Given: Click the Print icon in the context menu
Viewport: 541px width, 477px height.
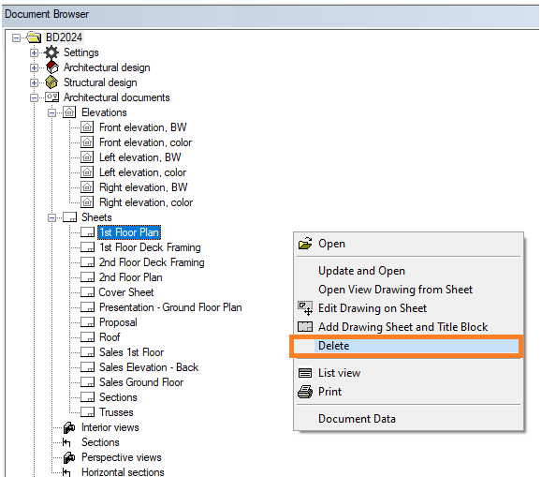Looking at the screenshot, I should coord(305,392).
